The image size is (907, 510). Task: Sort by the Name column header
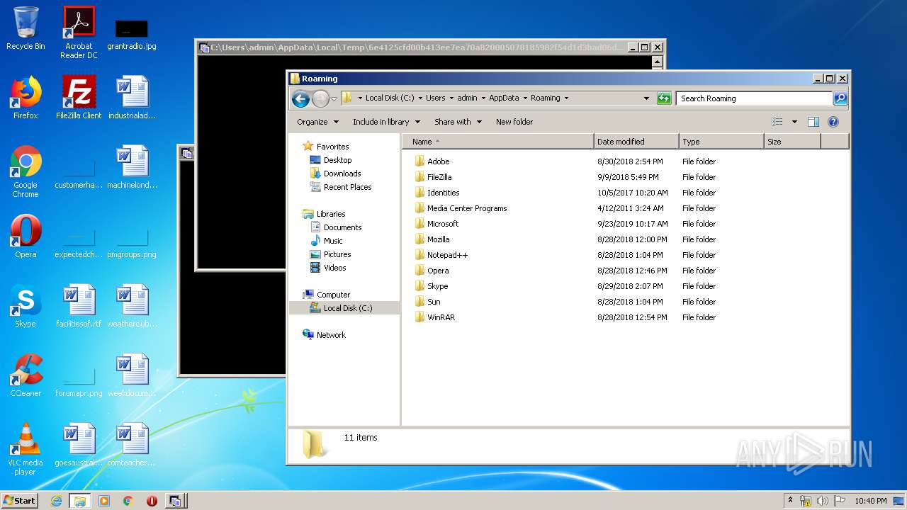tap(497, 142)
